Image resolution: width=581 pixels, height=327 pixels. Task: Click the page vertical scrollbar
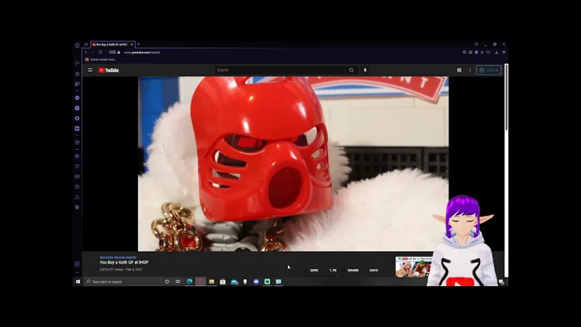506,98
